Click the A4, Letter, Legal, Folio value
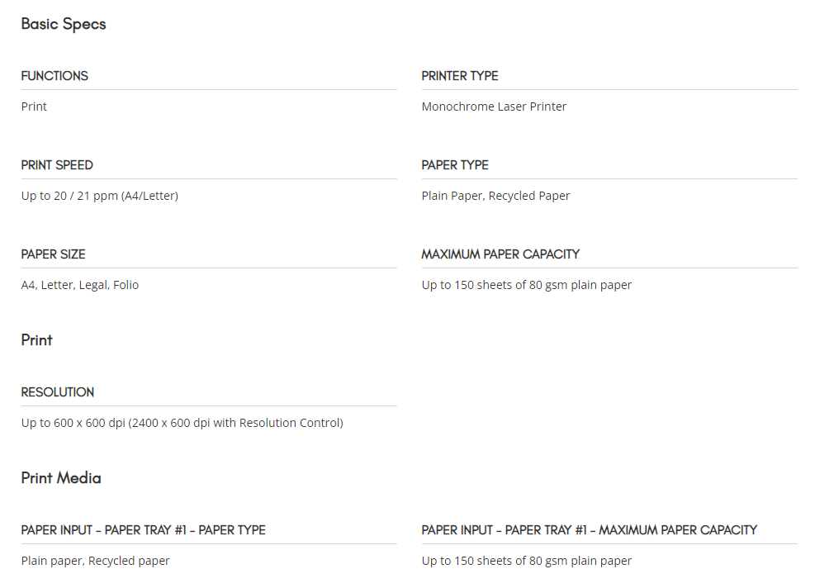 pyautogui.click(x=80, y=285)
